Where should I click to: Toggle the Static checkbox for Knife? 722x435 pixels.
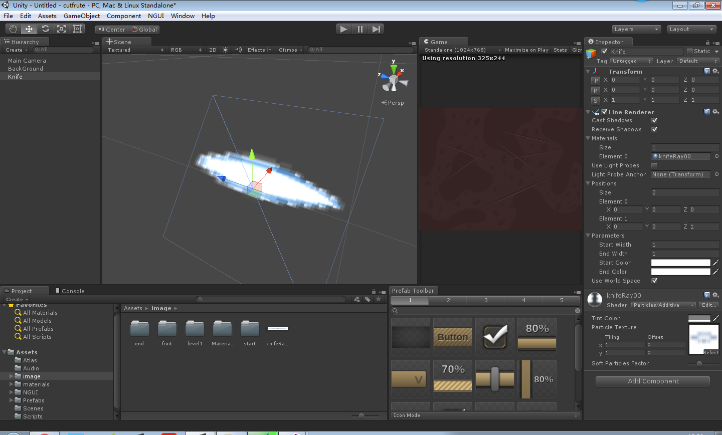[690, 51]
